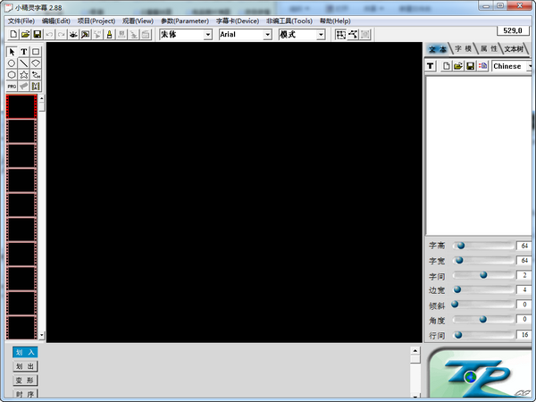Switch to the 文本 tab
This screenshot has height=402, width=536.
(438, 49)
